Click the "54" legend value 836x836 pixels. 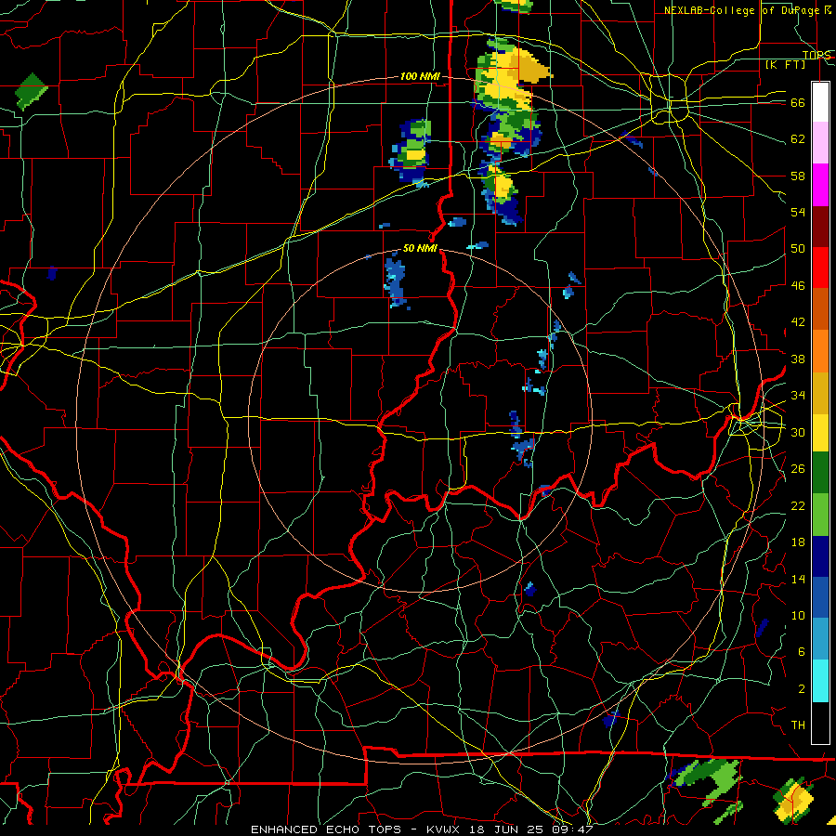(x=798, y=212)
